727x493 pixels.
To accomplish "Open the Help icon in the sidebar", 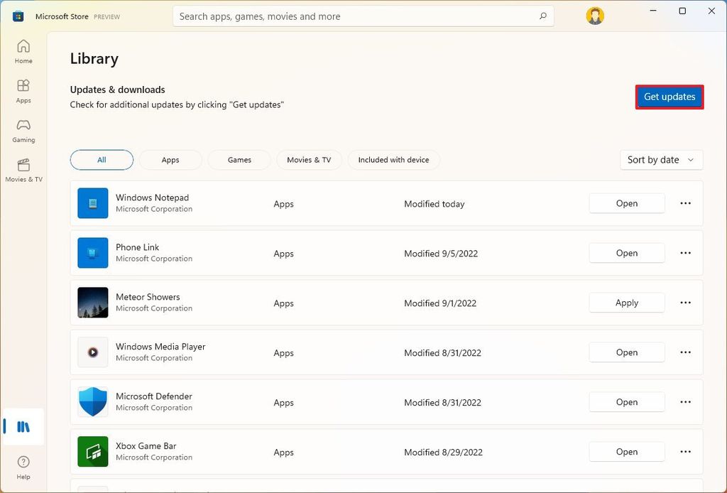I will tap(23, 465).
